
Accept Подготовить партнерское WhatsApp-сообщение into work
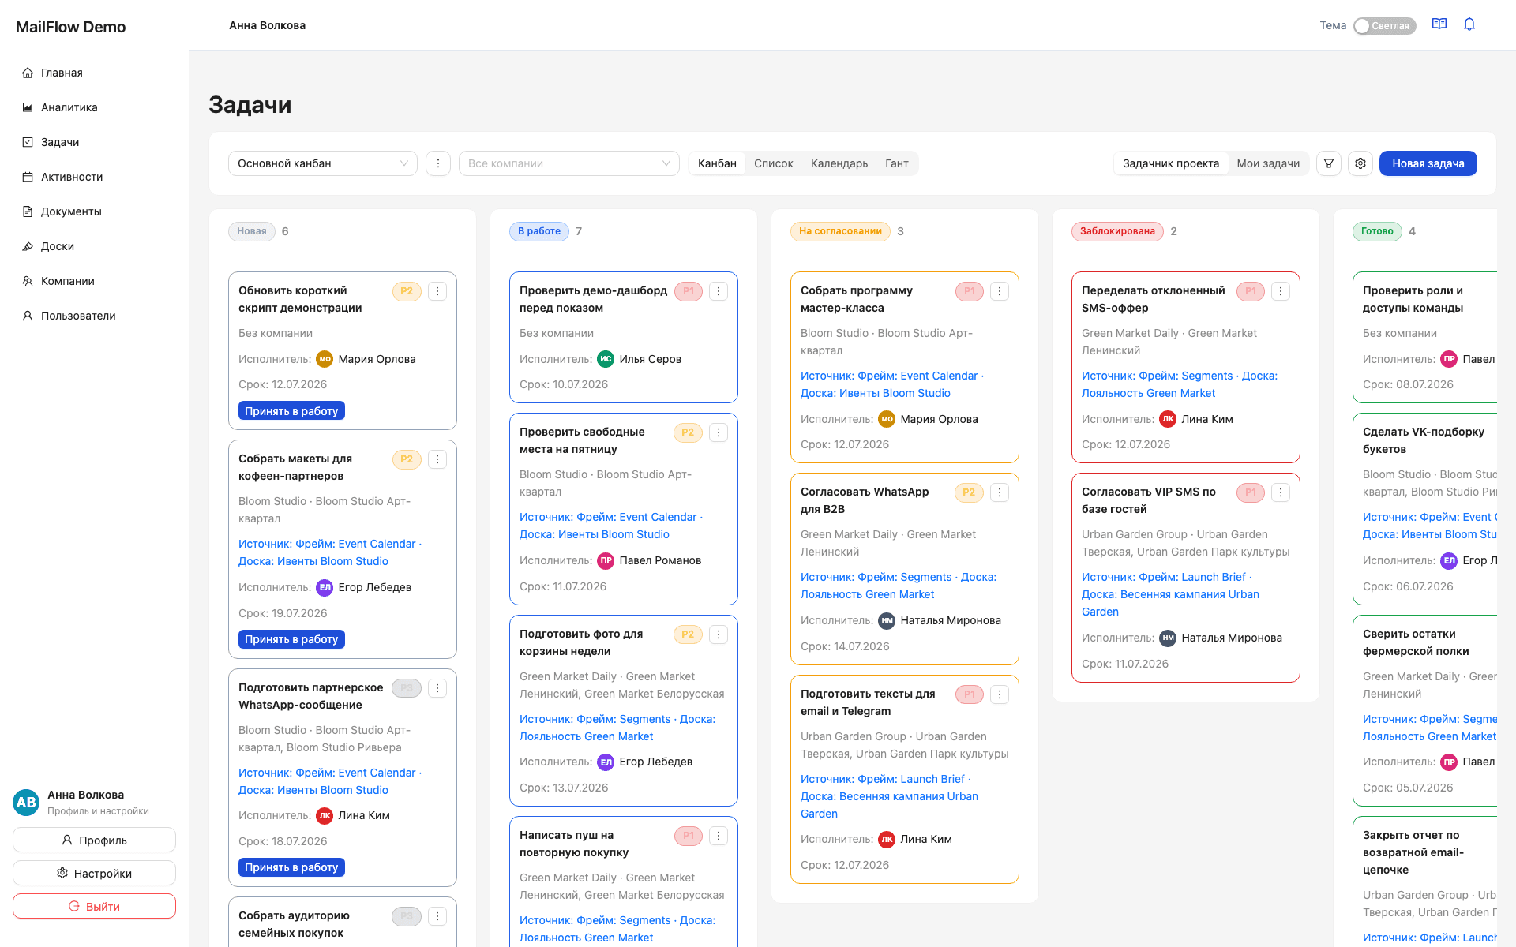pos(291,867)
